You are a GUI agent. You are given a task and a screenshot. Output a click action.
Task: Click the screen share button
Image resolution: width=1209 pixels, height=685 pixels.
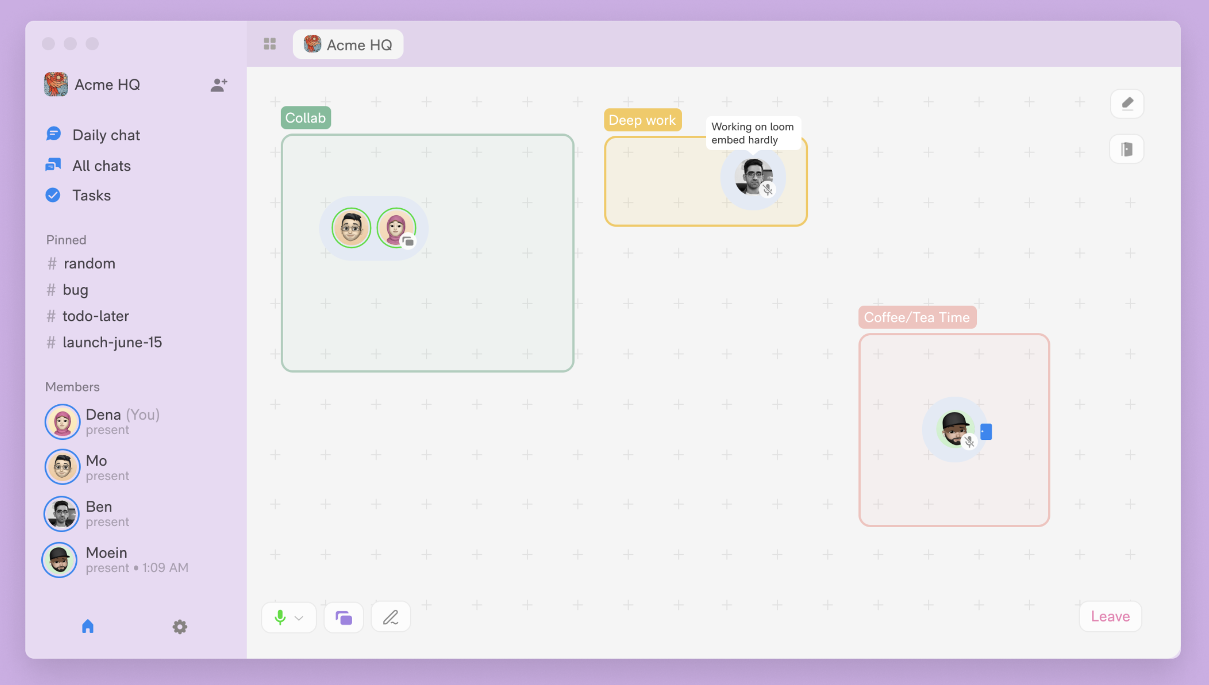pyautogui.click(x=344, y=617)
